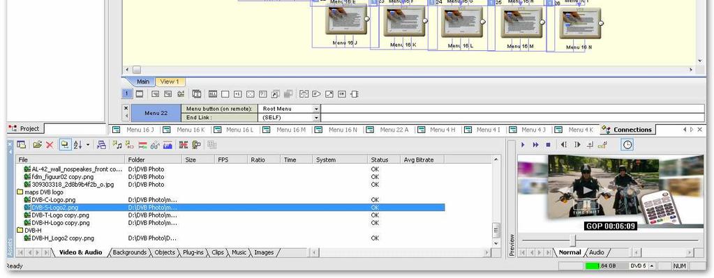Select DVB-T-Logo copy.png file in list
This screenshot has width=714, height=278.
click(61, 215)
